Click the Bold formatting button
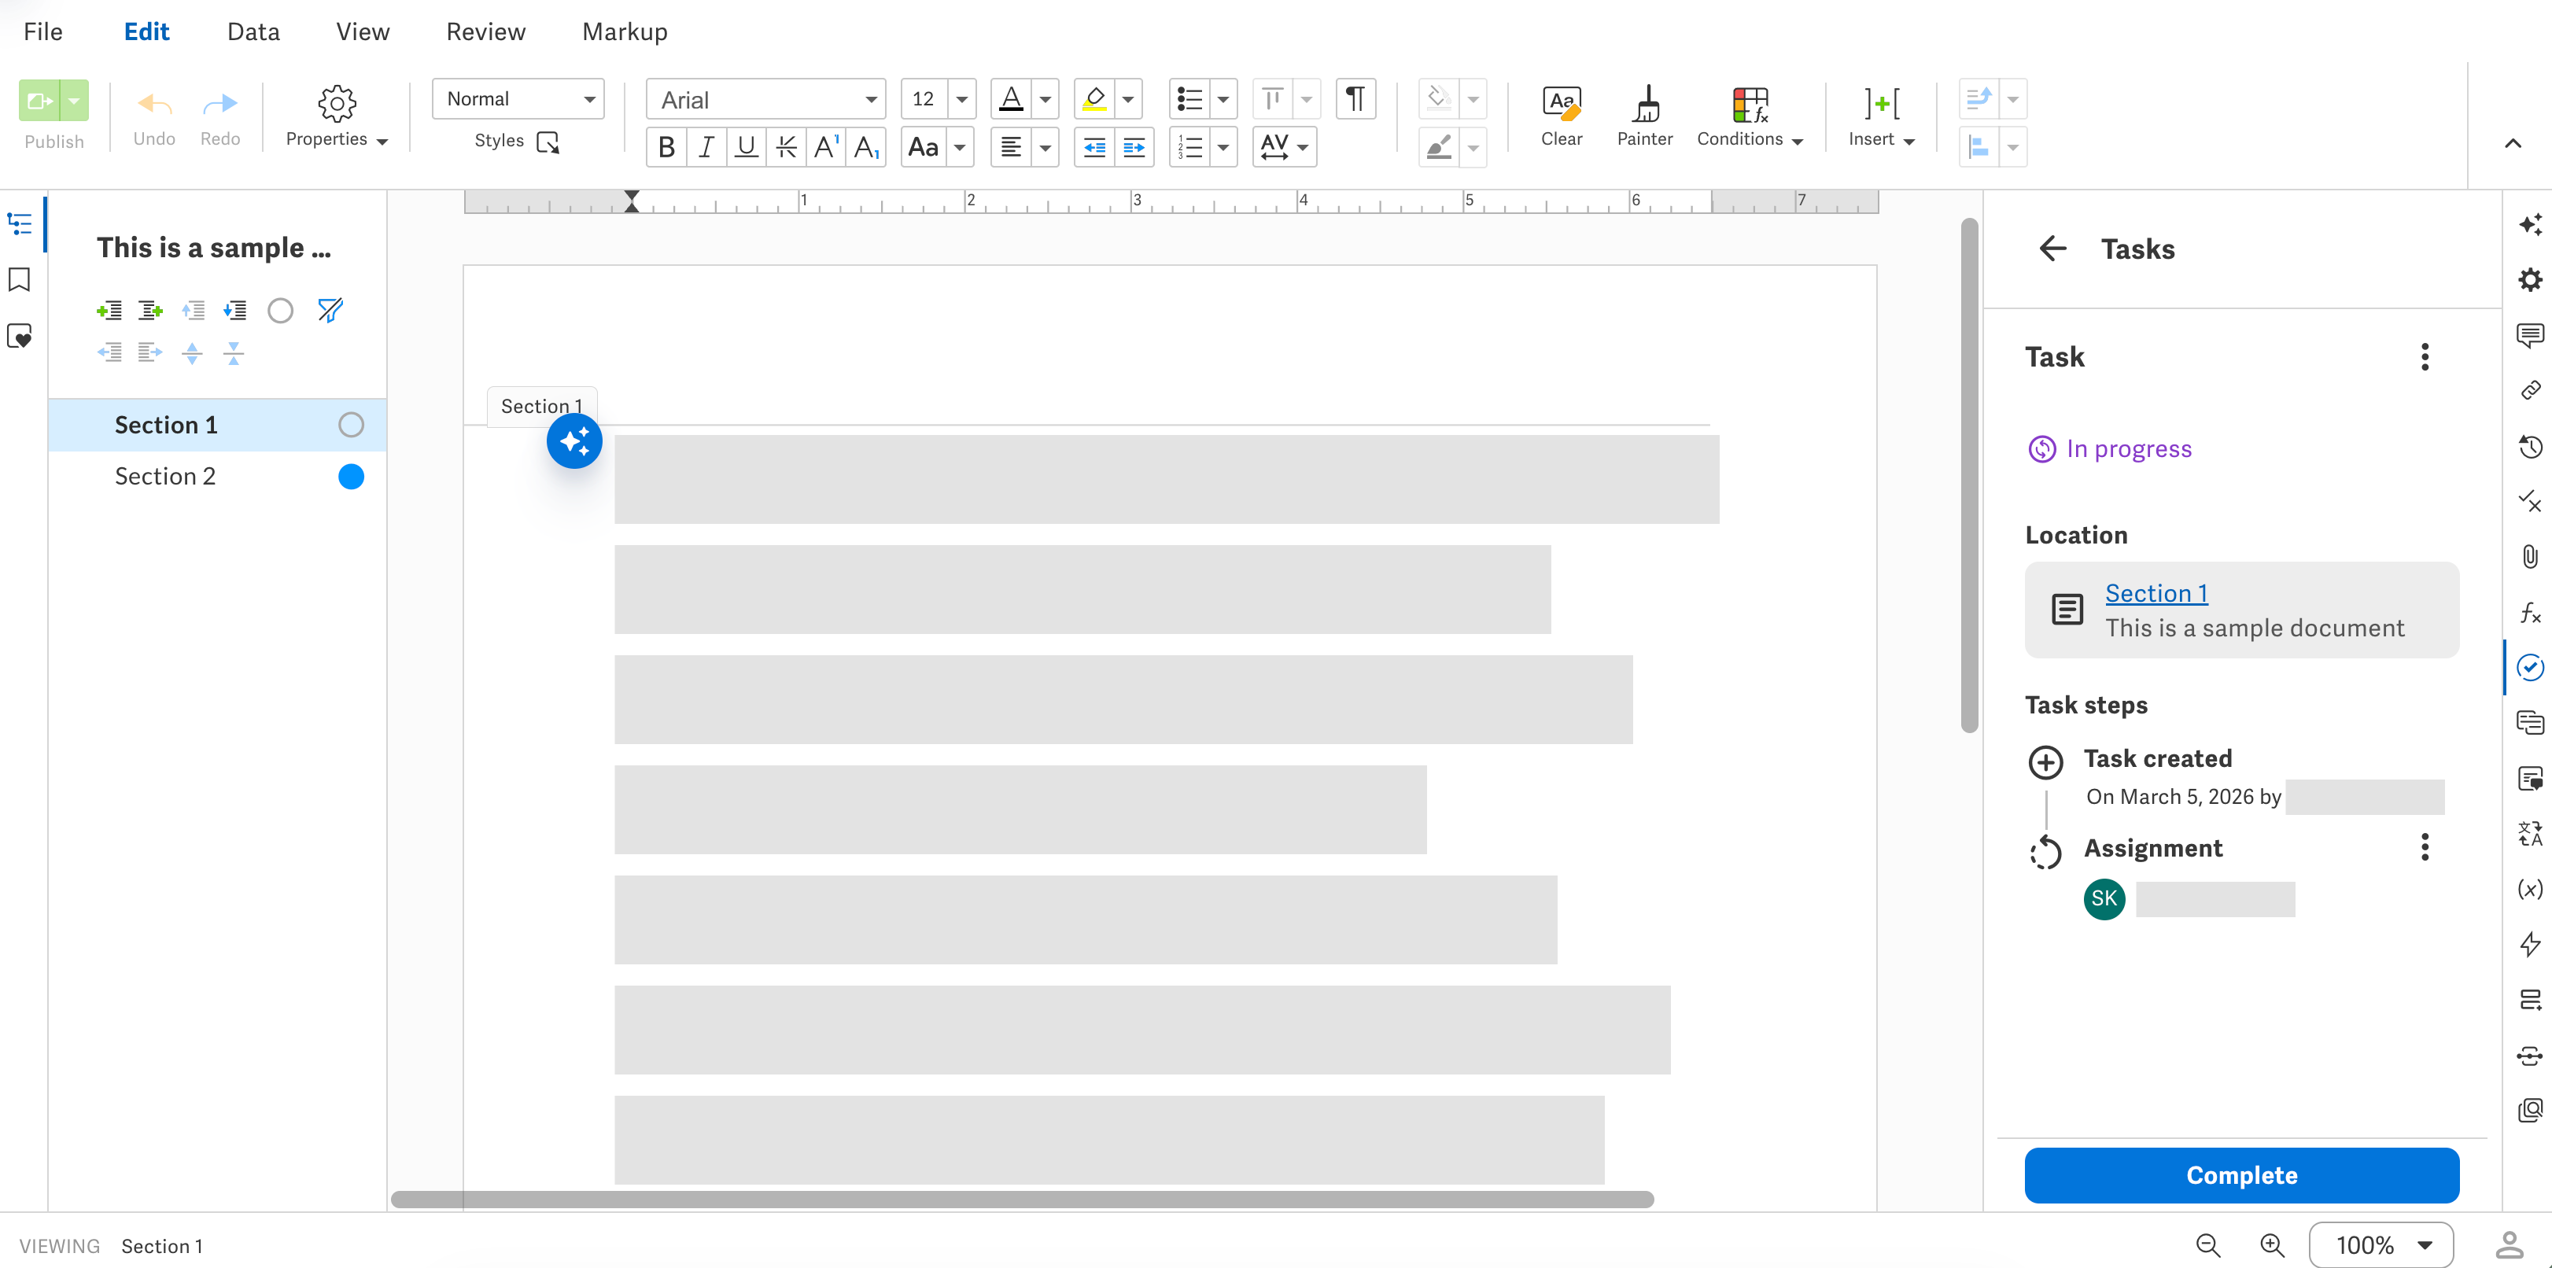Viewport: 2552px width, 1268px height. 667,148
